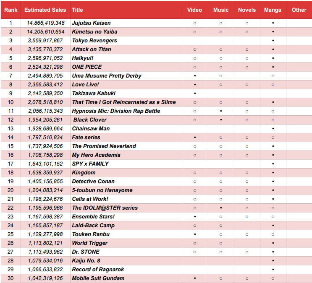
Task: Click sales value 2,524,321,298
Action: [x=45, y=67]
